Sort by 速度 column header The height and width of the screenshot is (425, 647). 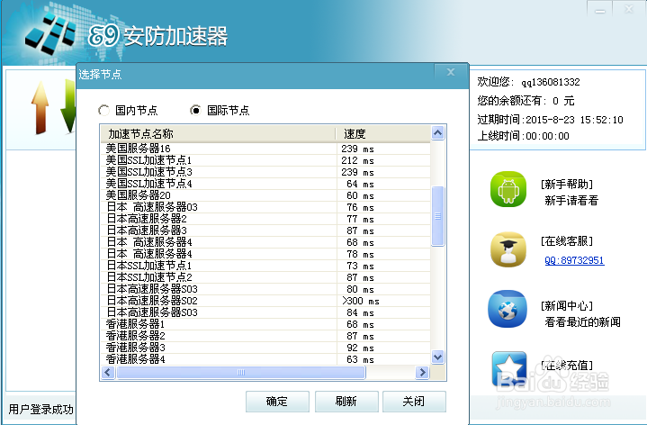(x=383, y=134)
